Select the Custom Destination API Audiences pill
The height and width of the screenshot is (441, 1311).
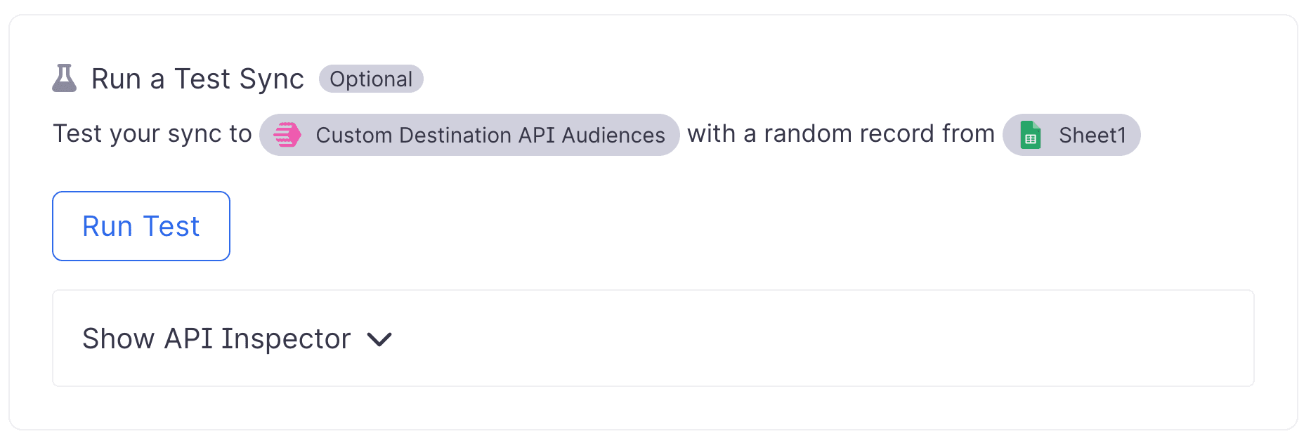[x=469, y=135]
